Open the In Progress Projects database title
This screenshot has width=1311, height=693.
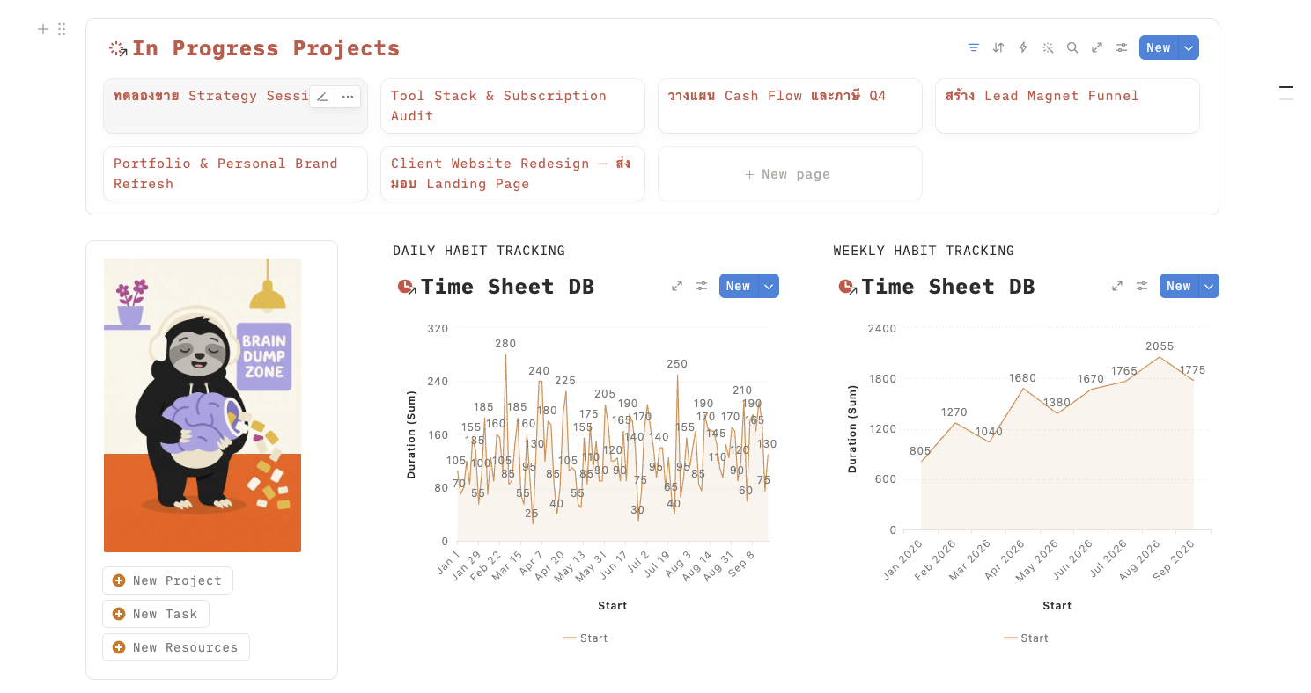(x=266, y=48)
